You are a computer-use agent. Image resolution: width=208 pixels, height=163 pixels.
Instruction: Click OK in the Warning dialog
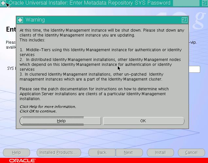tap(144, 121)
